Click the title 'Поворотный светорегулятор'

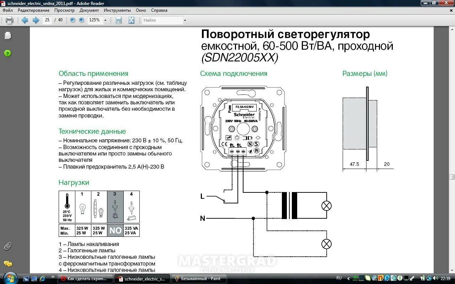[x=285, y=34]
